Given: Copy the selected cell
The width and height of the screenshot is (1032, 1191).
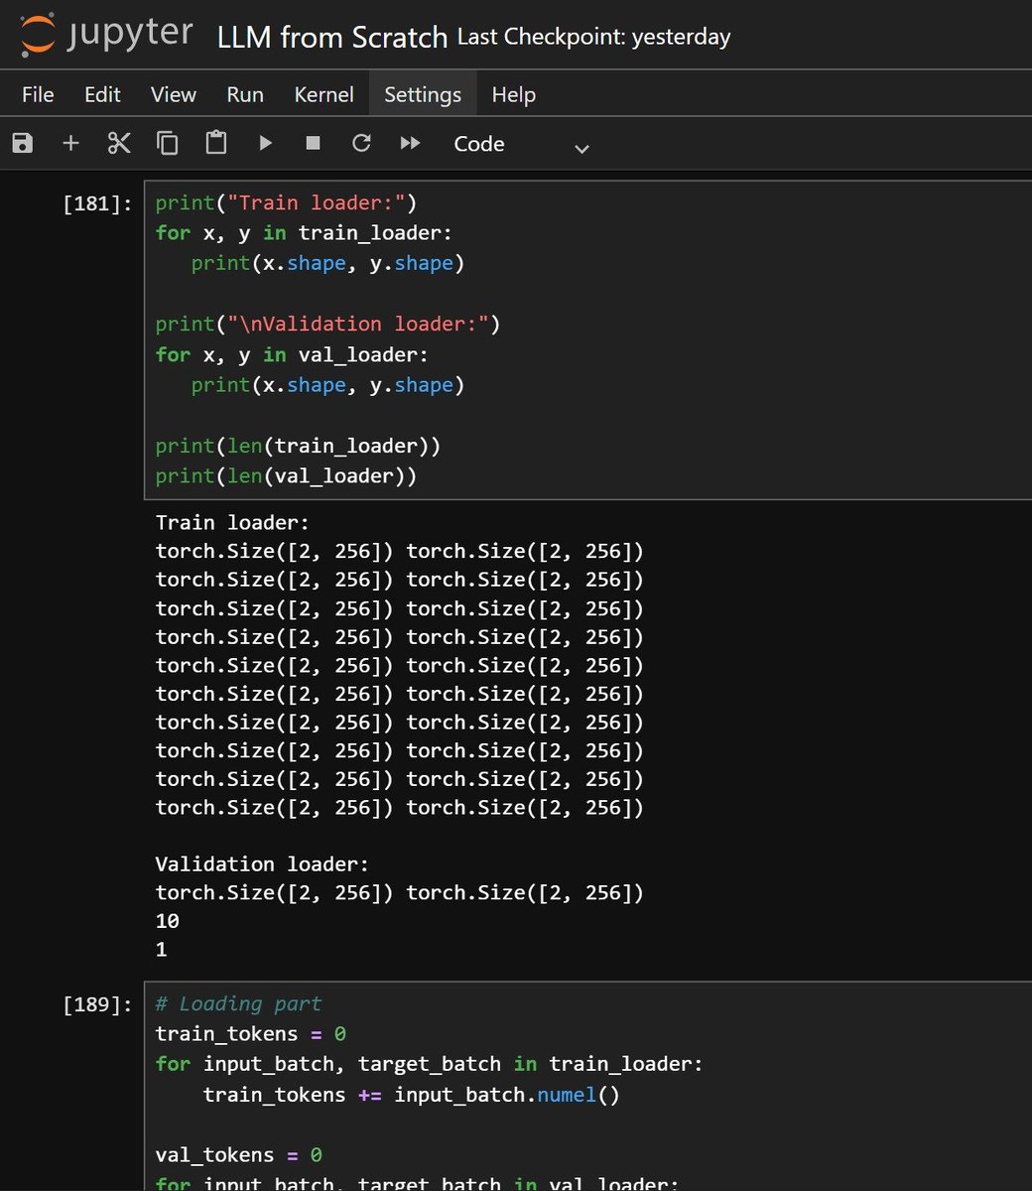Looking at the screenshot, I should pos(168,144).
